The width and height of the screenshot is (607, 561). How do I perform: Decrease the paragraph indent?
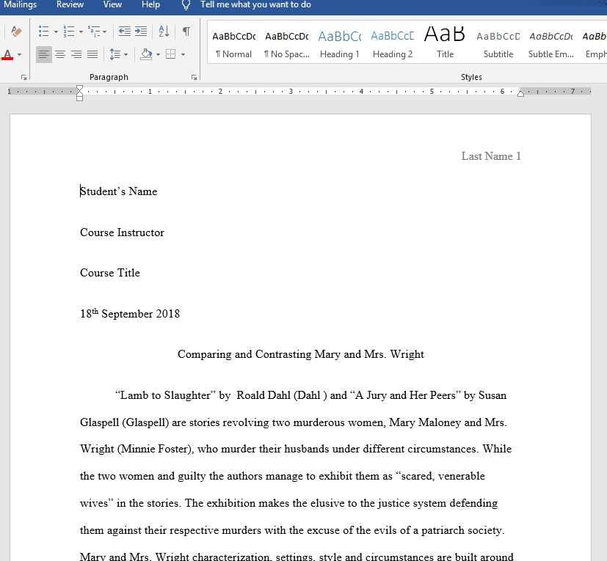tap(124, 32)
